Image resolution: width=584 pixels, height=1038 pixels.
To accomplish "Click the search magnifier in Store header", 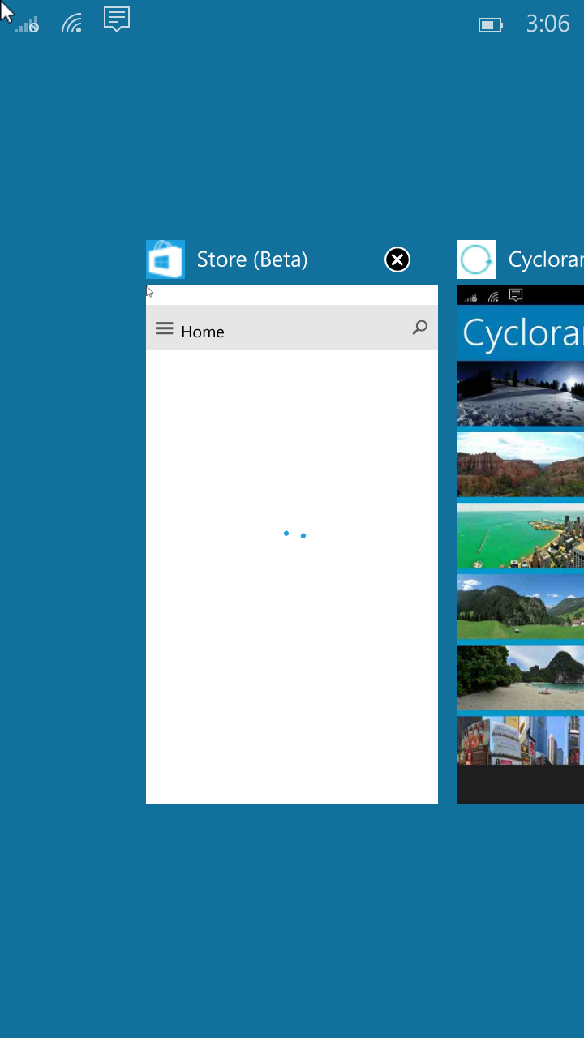I will pos(419,328).
